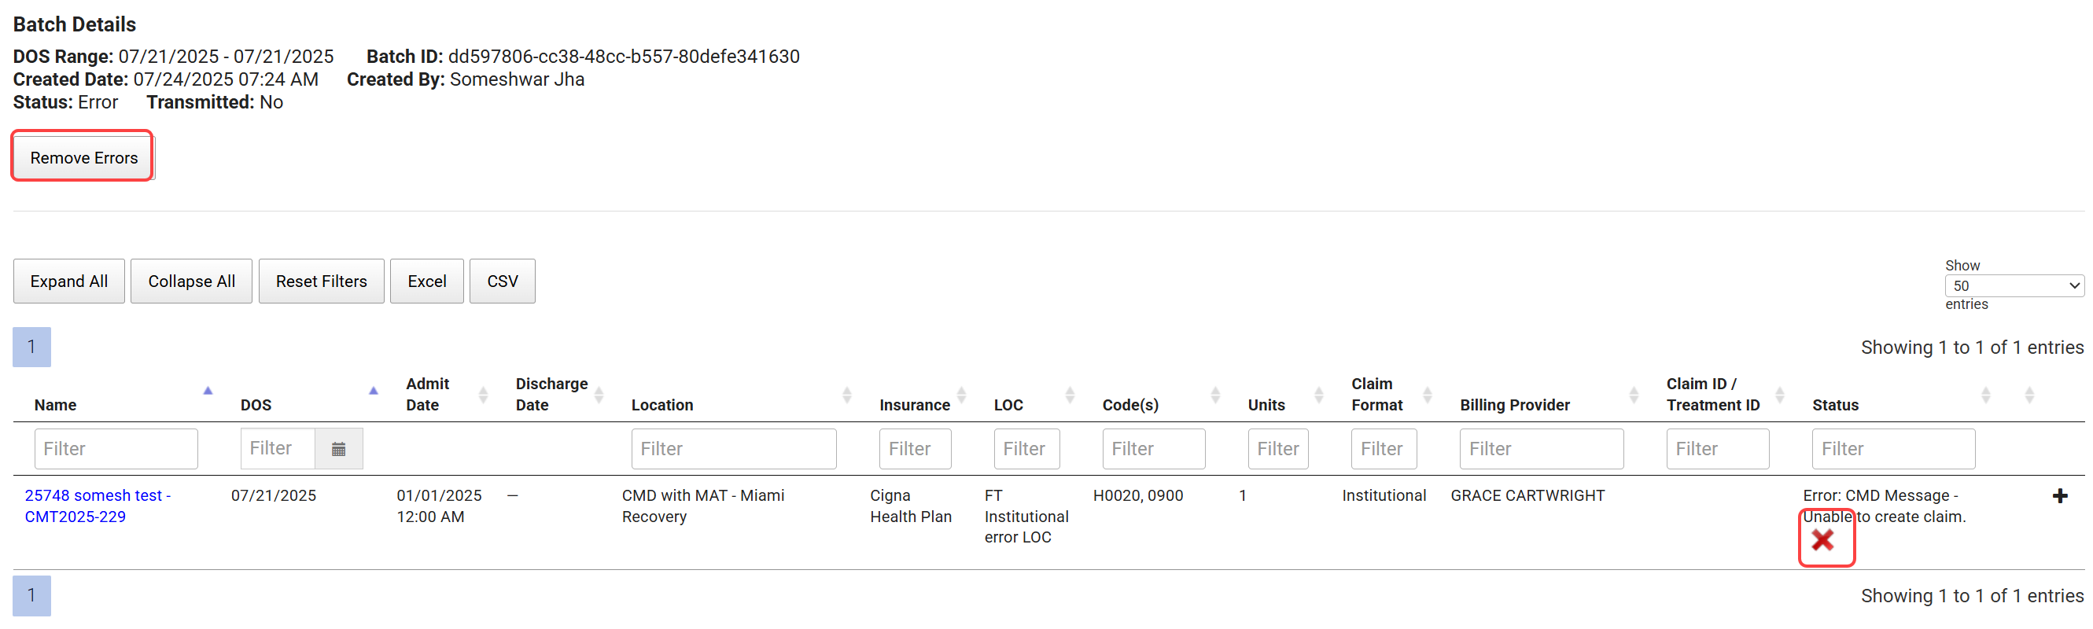Screen dimensions: 2093x629
Task: Sort by the Billing Provider column arrows
Action: (x=1633, y=395)
